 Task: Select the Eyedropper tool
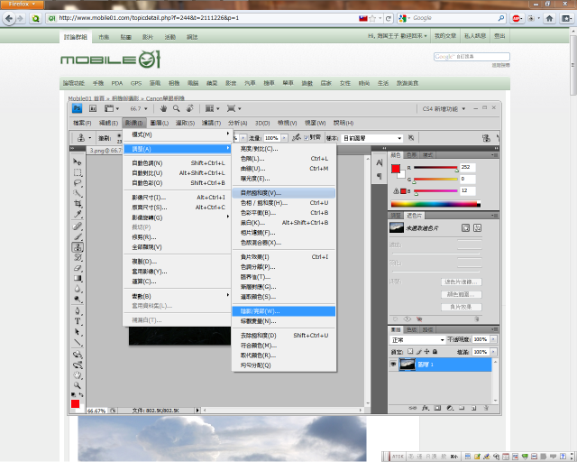(x=78, y=214)
